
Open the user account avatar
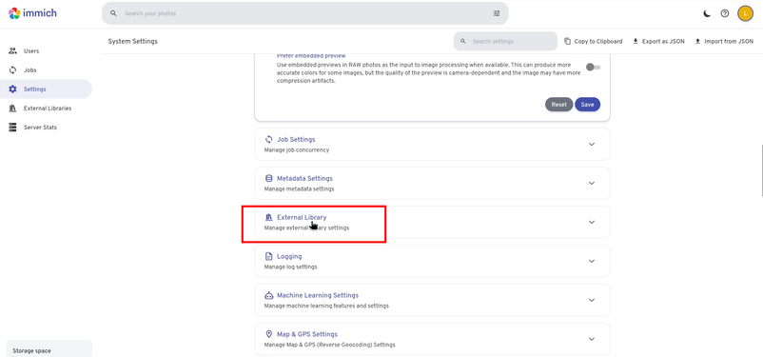746,13
